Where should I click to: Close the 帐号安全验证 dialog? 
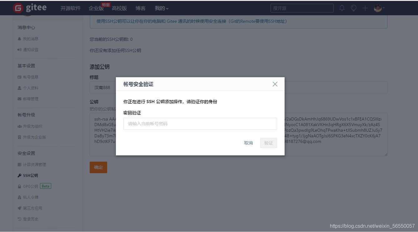click(x=275, y=84)
